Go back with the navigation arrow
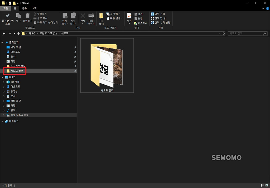Image resolution: width=270 pixels, height=188 pixels. [x=4, y=33]
